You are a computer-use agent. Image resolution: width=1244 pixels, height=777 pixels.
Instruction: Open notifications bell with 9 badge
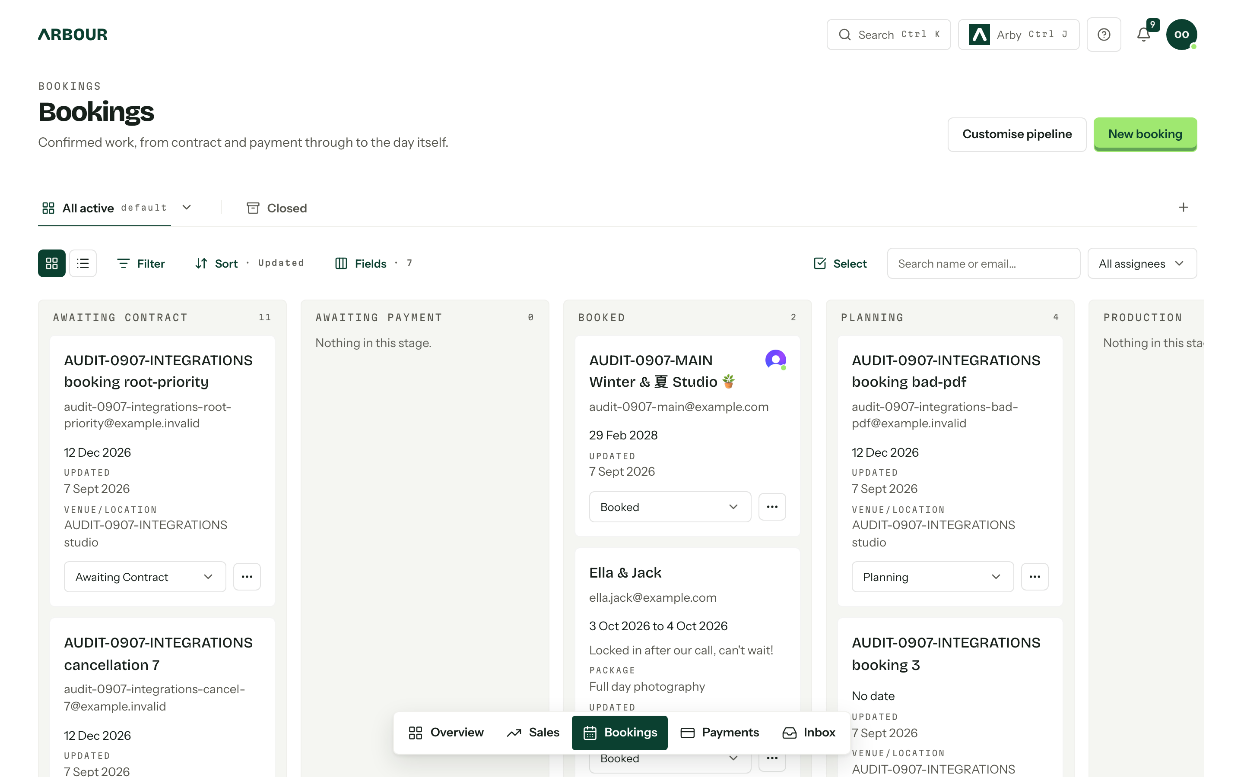click(1143, 35)
